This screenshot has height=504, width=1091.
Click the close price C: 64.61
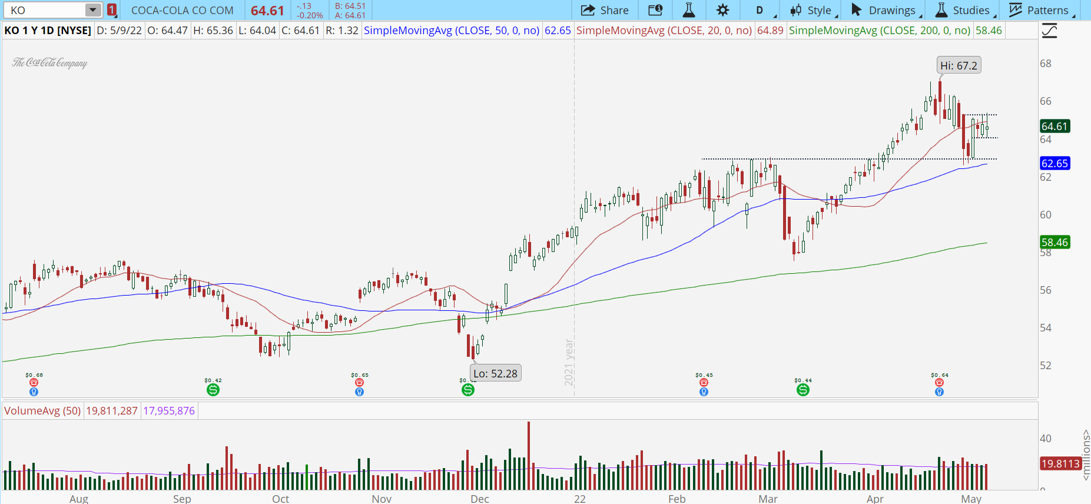pyautogui.click(x=300, y=30)
